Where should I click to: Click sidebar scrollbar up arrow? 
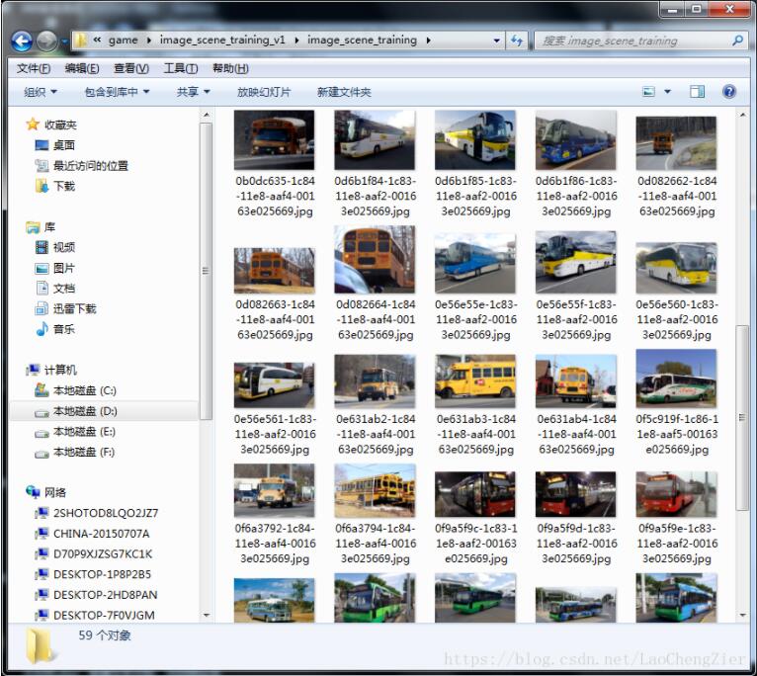coord(207,115)
